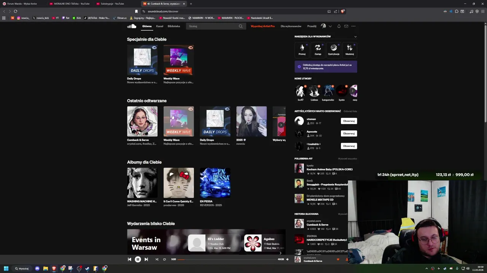Switch to the Główna tab
487x273 pixels.
click(x=147, y=26)
